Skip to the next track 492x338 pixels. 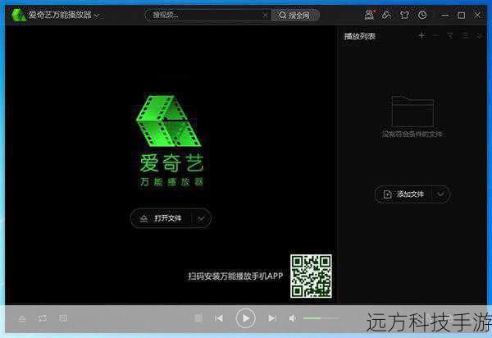coord(272,318)
